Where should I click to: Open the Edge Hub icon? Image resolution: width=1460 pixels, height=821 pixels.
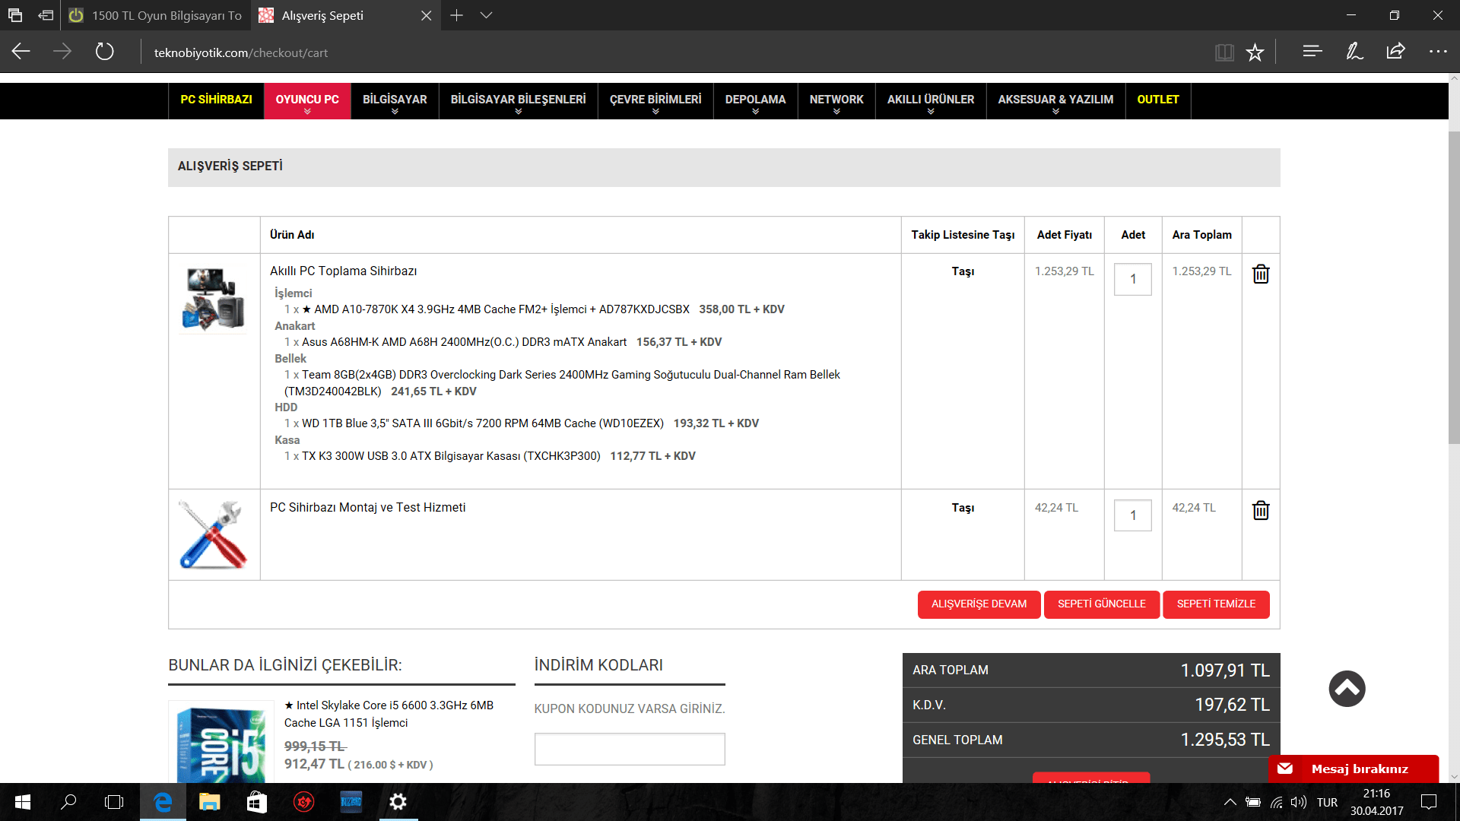click(1312, 52)
